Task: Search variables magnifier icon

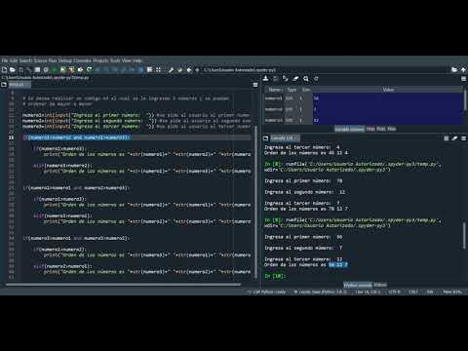Action: click(306, 79)
